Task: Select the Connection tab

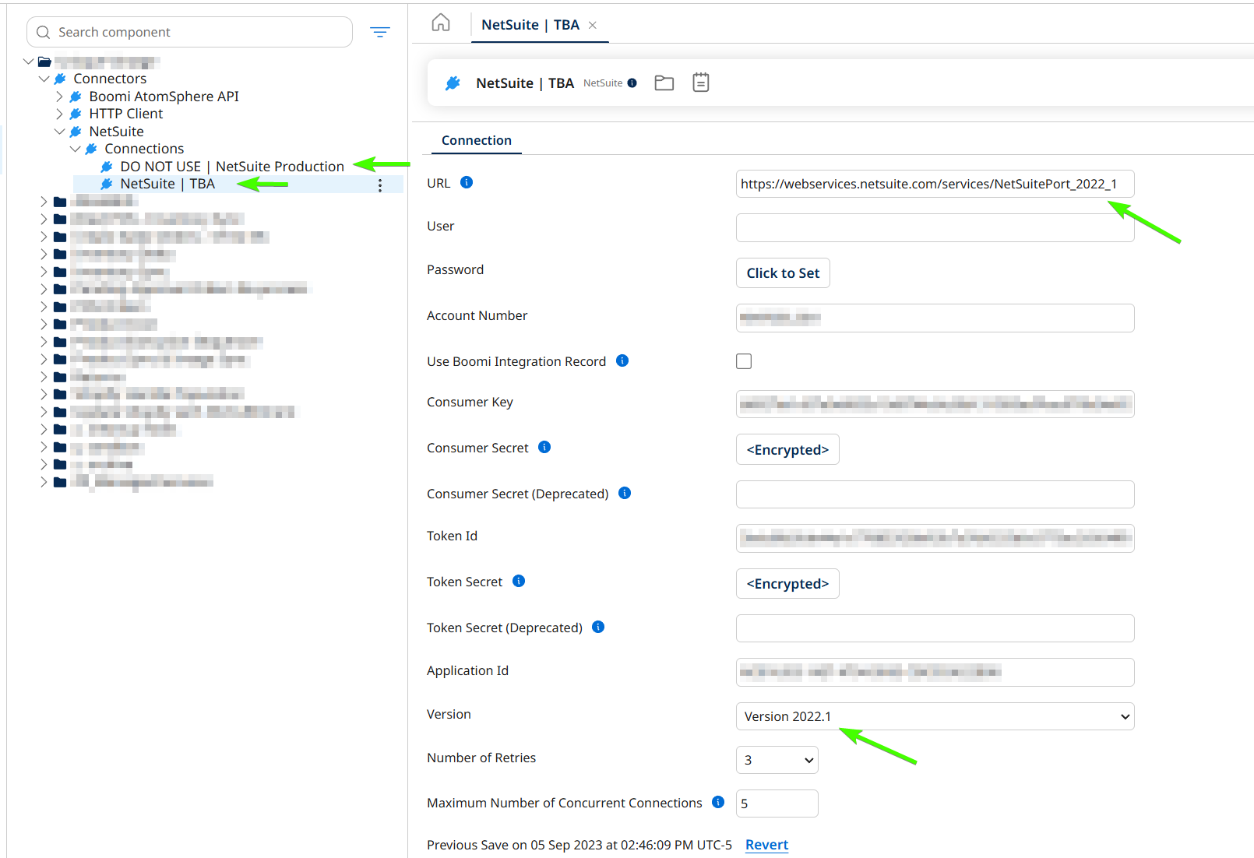Action: coord(476,140)
